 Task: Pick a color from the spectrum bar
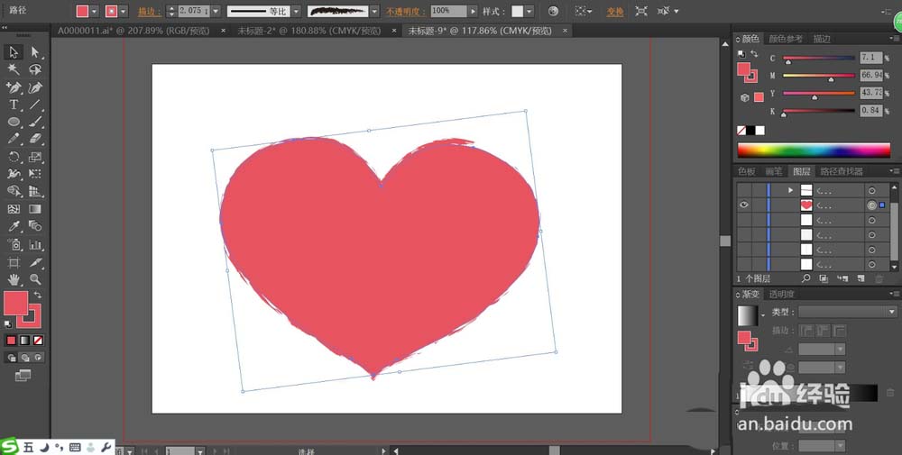[x=814, y=150]
